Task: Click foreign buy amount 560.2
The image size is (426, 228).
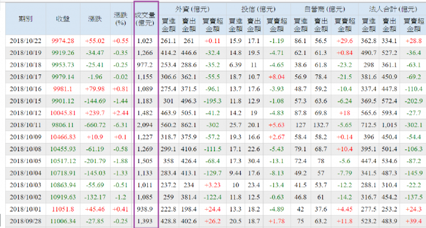Action: (169, 125)
